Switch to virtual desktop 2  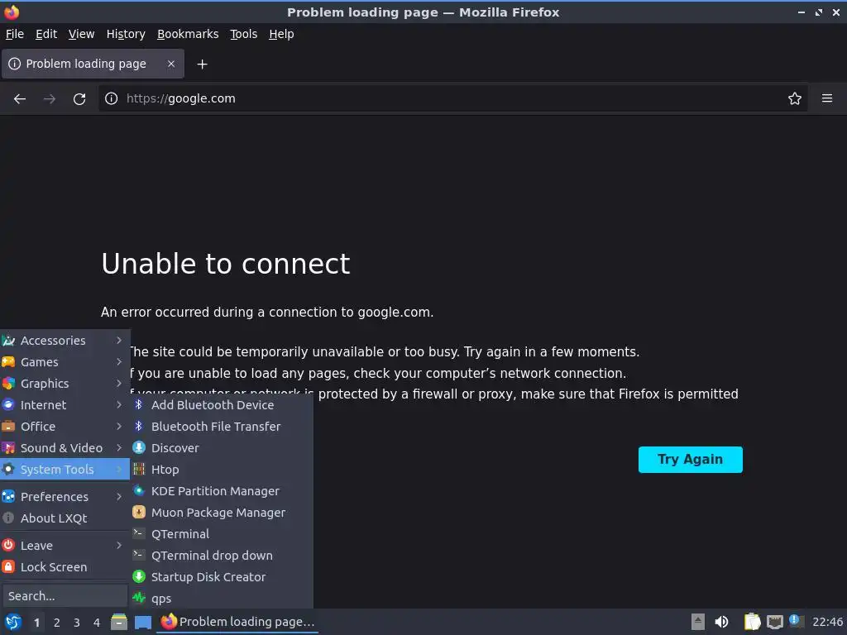pyautogui.click(x=57, y=623)
